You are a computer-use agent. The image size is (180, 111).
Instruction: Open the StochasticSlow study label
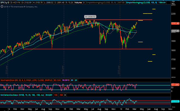(x=26, y=80)
